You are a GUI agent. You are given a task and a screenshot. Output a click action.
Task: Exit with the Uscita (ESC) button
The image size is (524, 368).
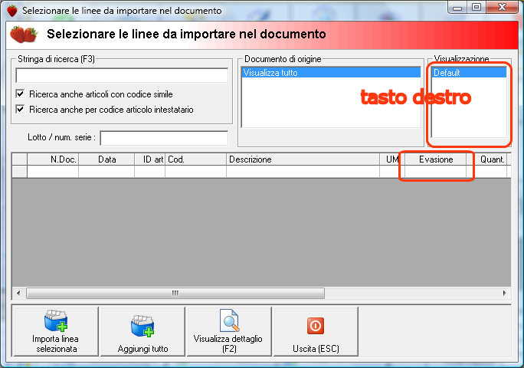[316, 331]
